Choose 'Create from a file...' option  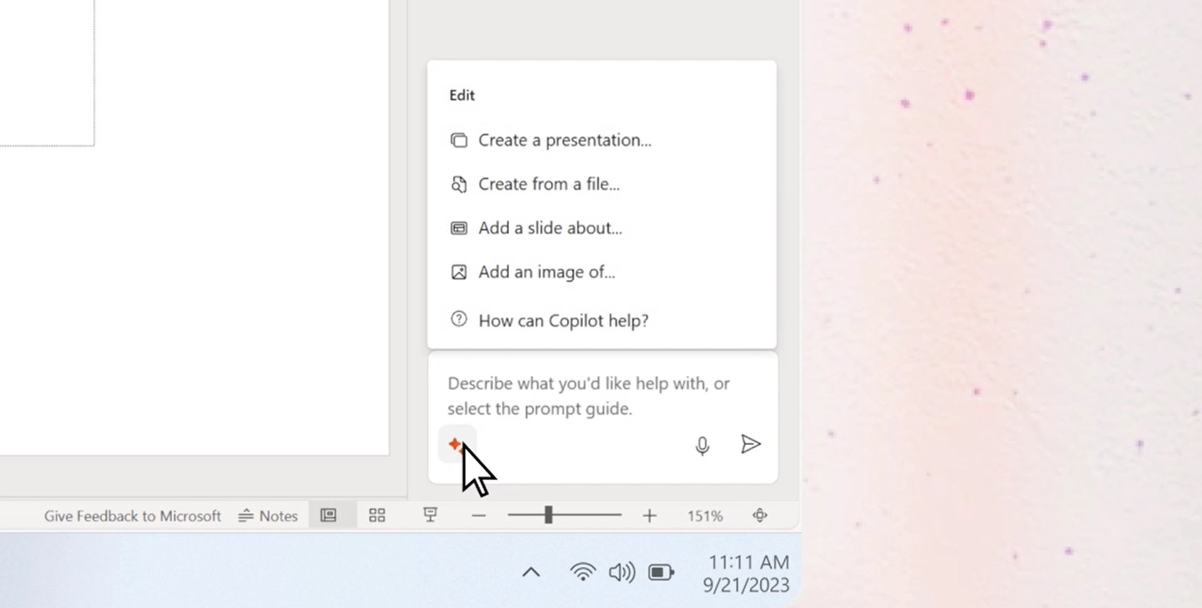click(x=535, y=184)
